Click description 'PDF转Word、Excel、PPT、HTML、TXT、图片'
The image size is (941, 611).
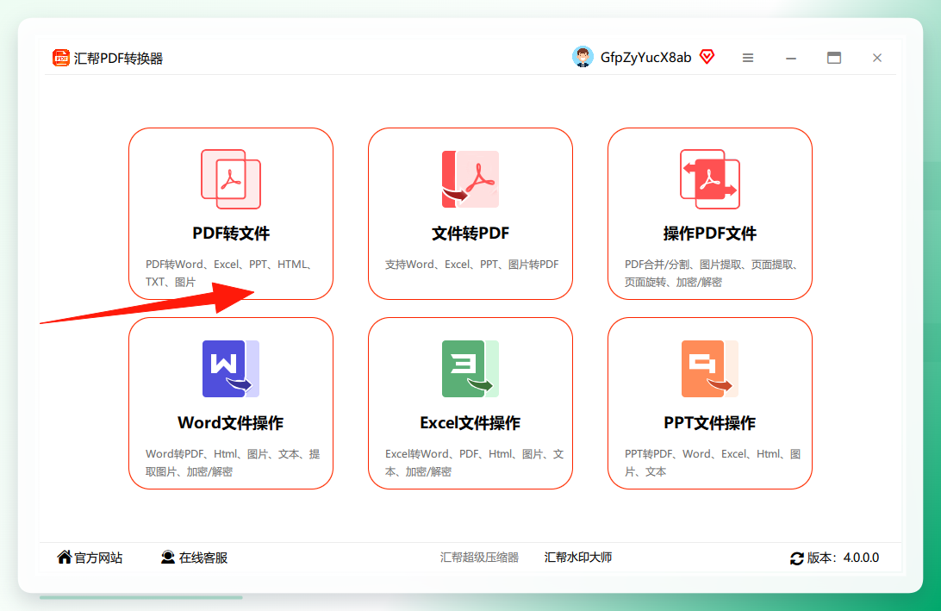tap(230, 273)
